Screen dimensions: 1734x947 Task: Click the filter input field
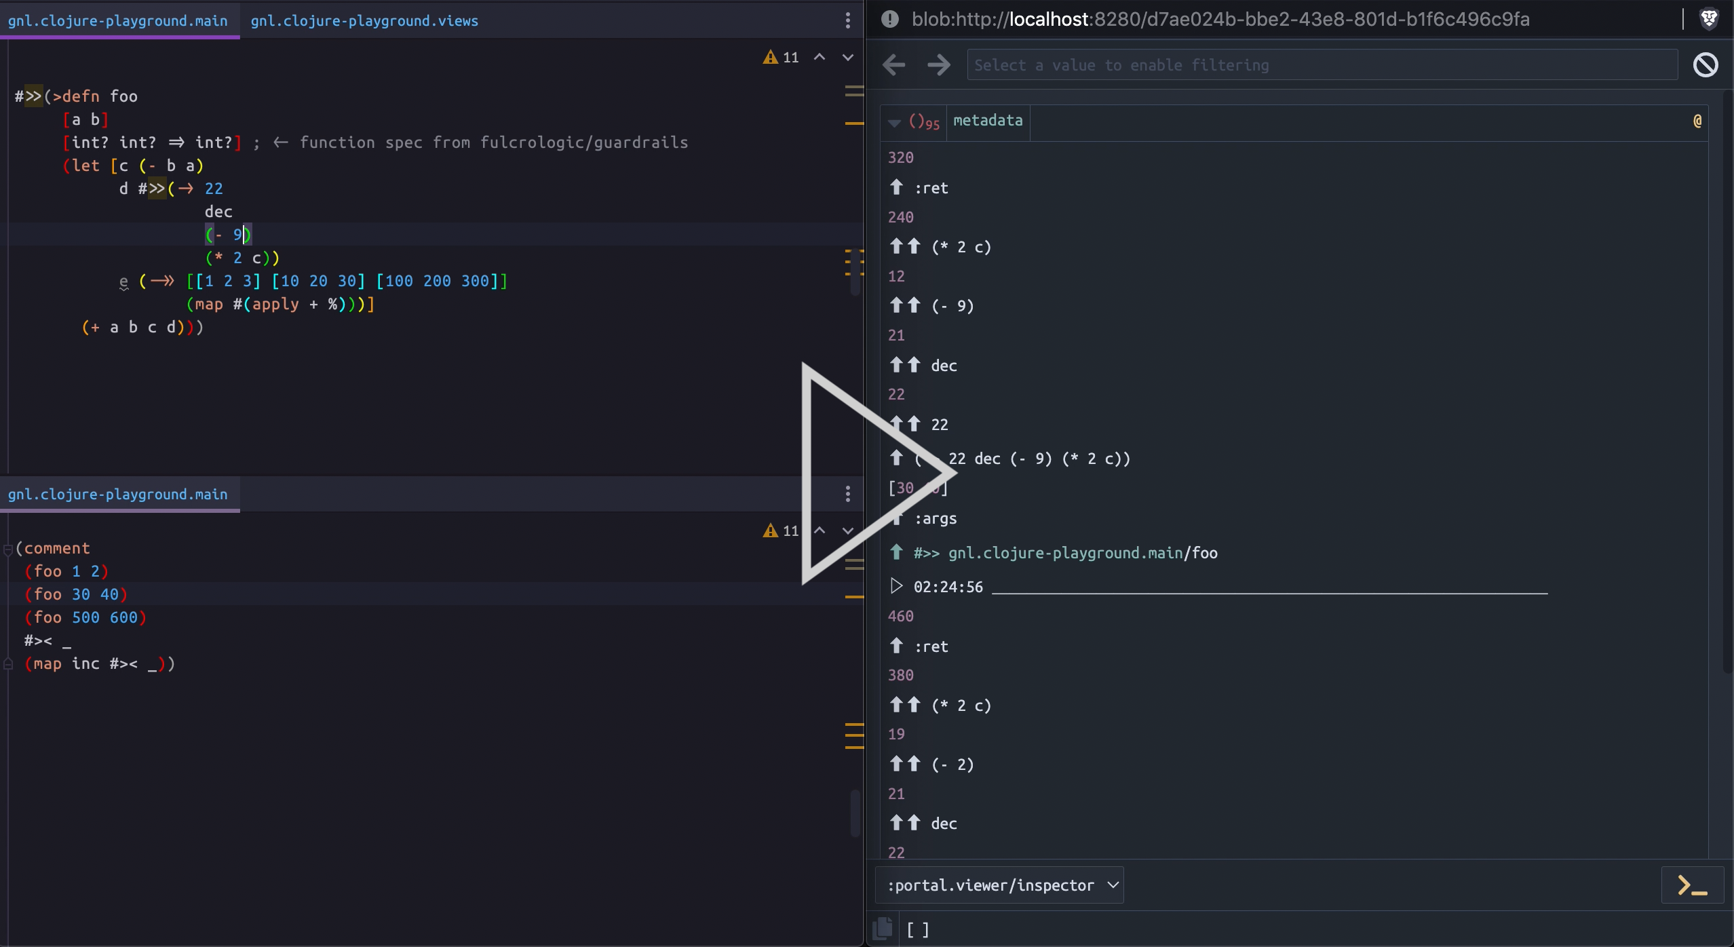click(1322, 65)
